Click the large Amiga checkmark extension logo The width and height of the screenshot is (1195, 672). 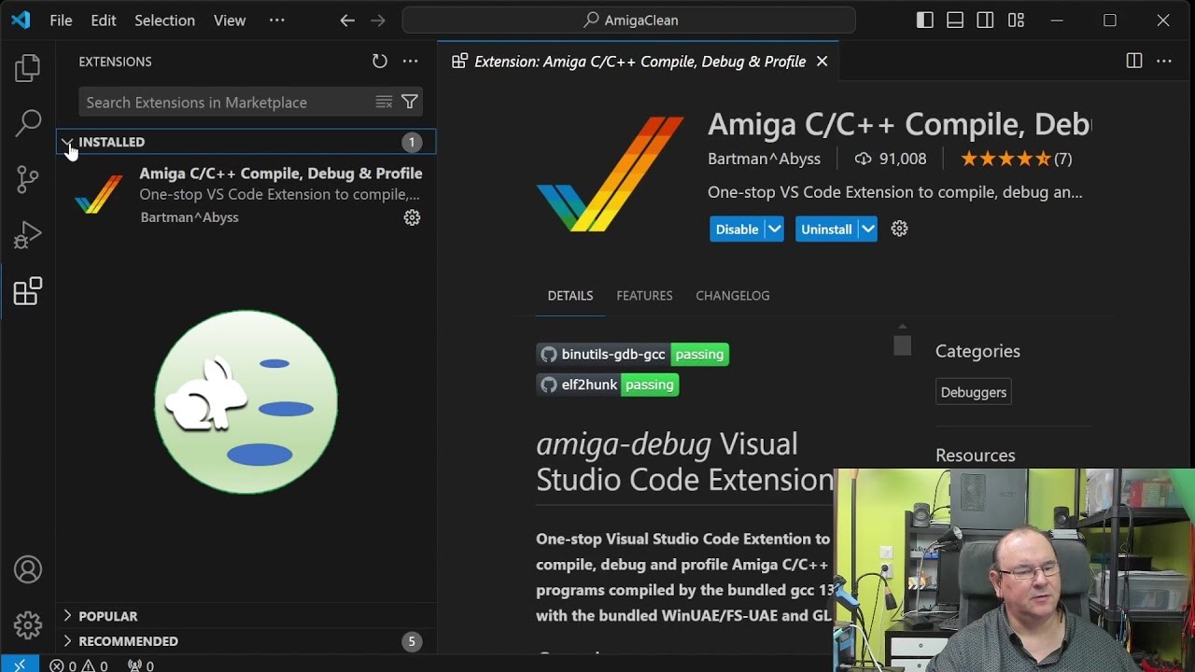pyautogui.click(x=611, y=174)
